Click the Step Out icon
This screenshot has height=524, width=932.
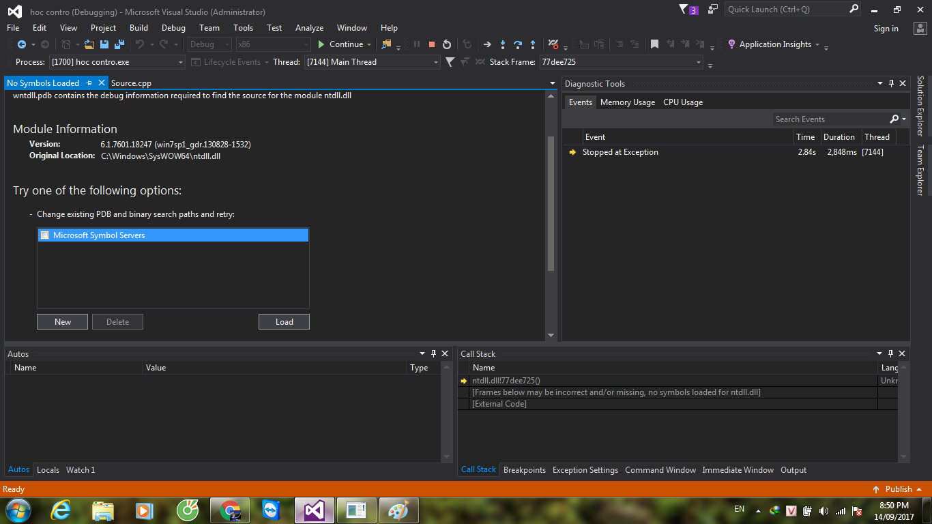(533, 44)
